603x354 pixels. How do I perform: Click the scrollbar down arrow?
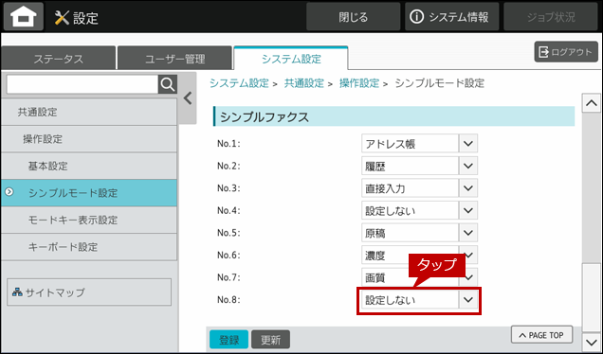point(591,342)
